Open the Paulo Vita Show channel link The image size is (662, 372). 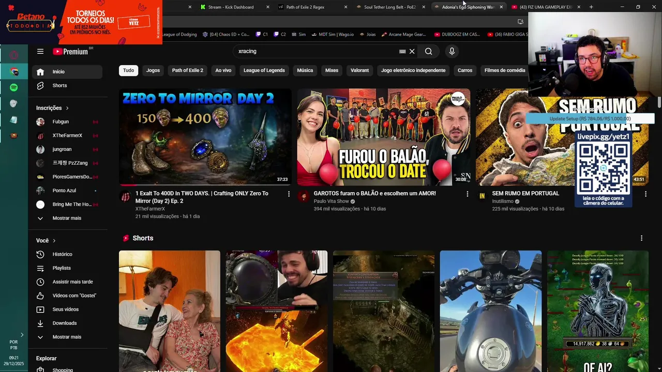[x=333, y=202]
